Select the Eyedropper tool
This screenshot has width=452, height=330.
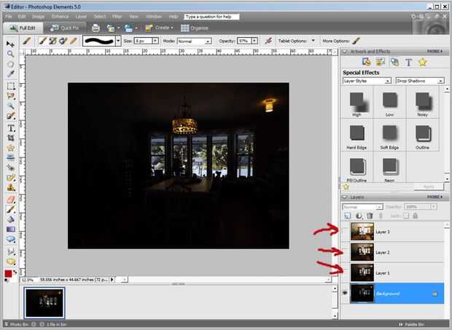(10, 74)
